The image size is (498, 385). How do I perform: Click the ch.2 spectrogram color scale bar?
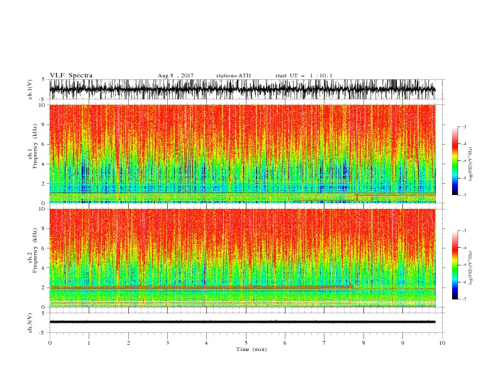coord(455,265)
